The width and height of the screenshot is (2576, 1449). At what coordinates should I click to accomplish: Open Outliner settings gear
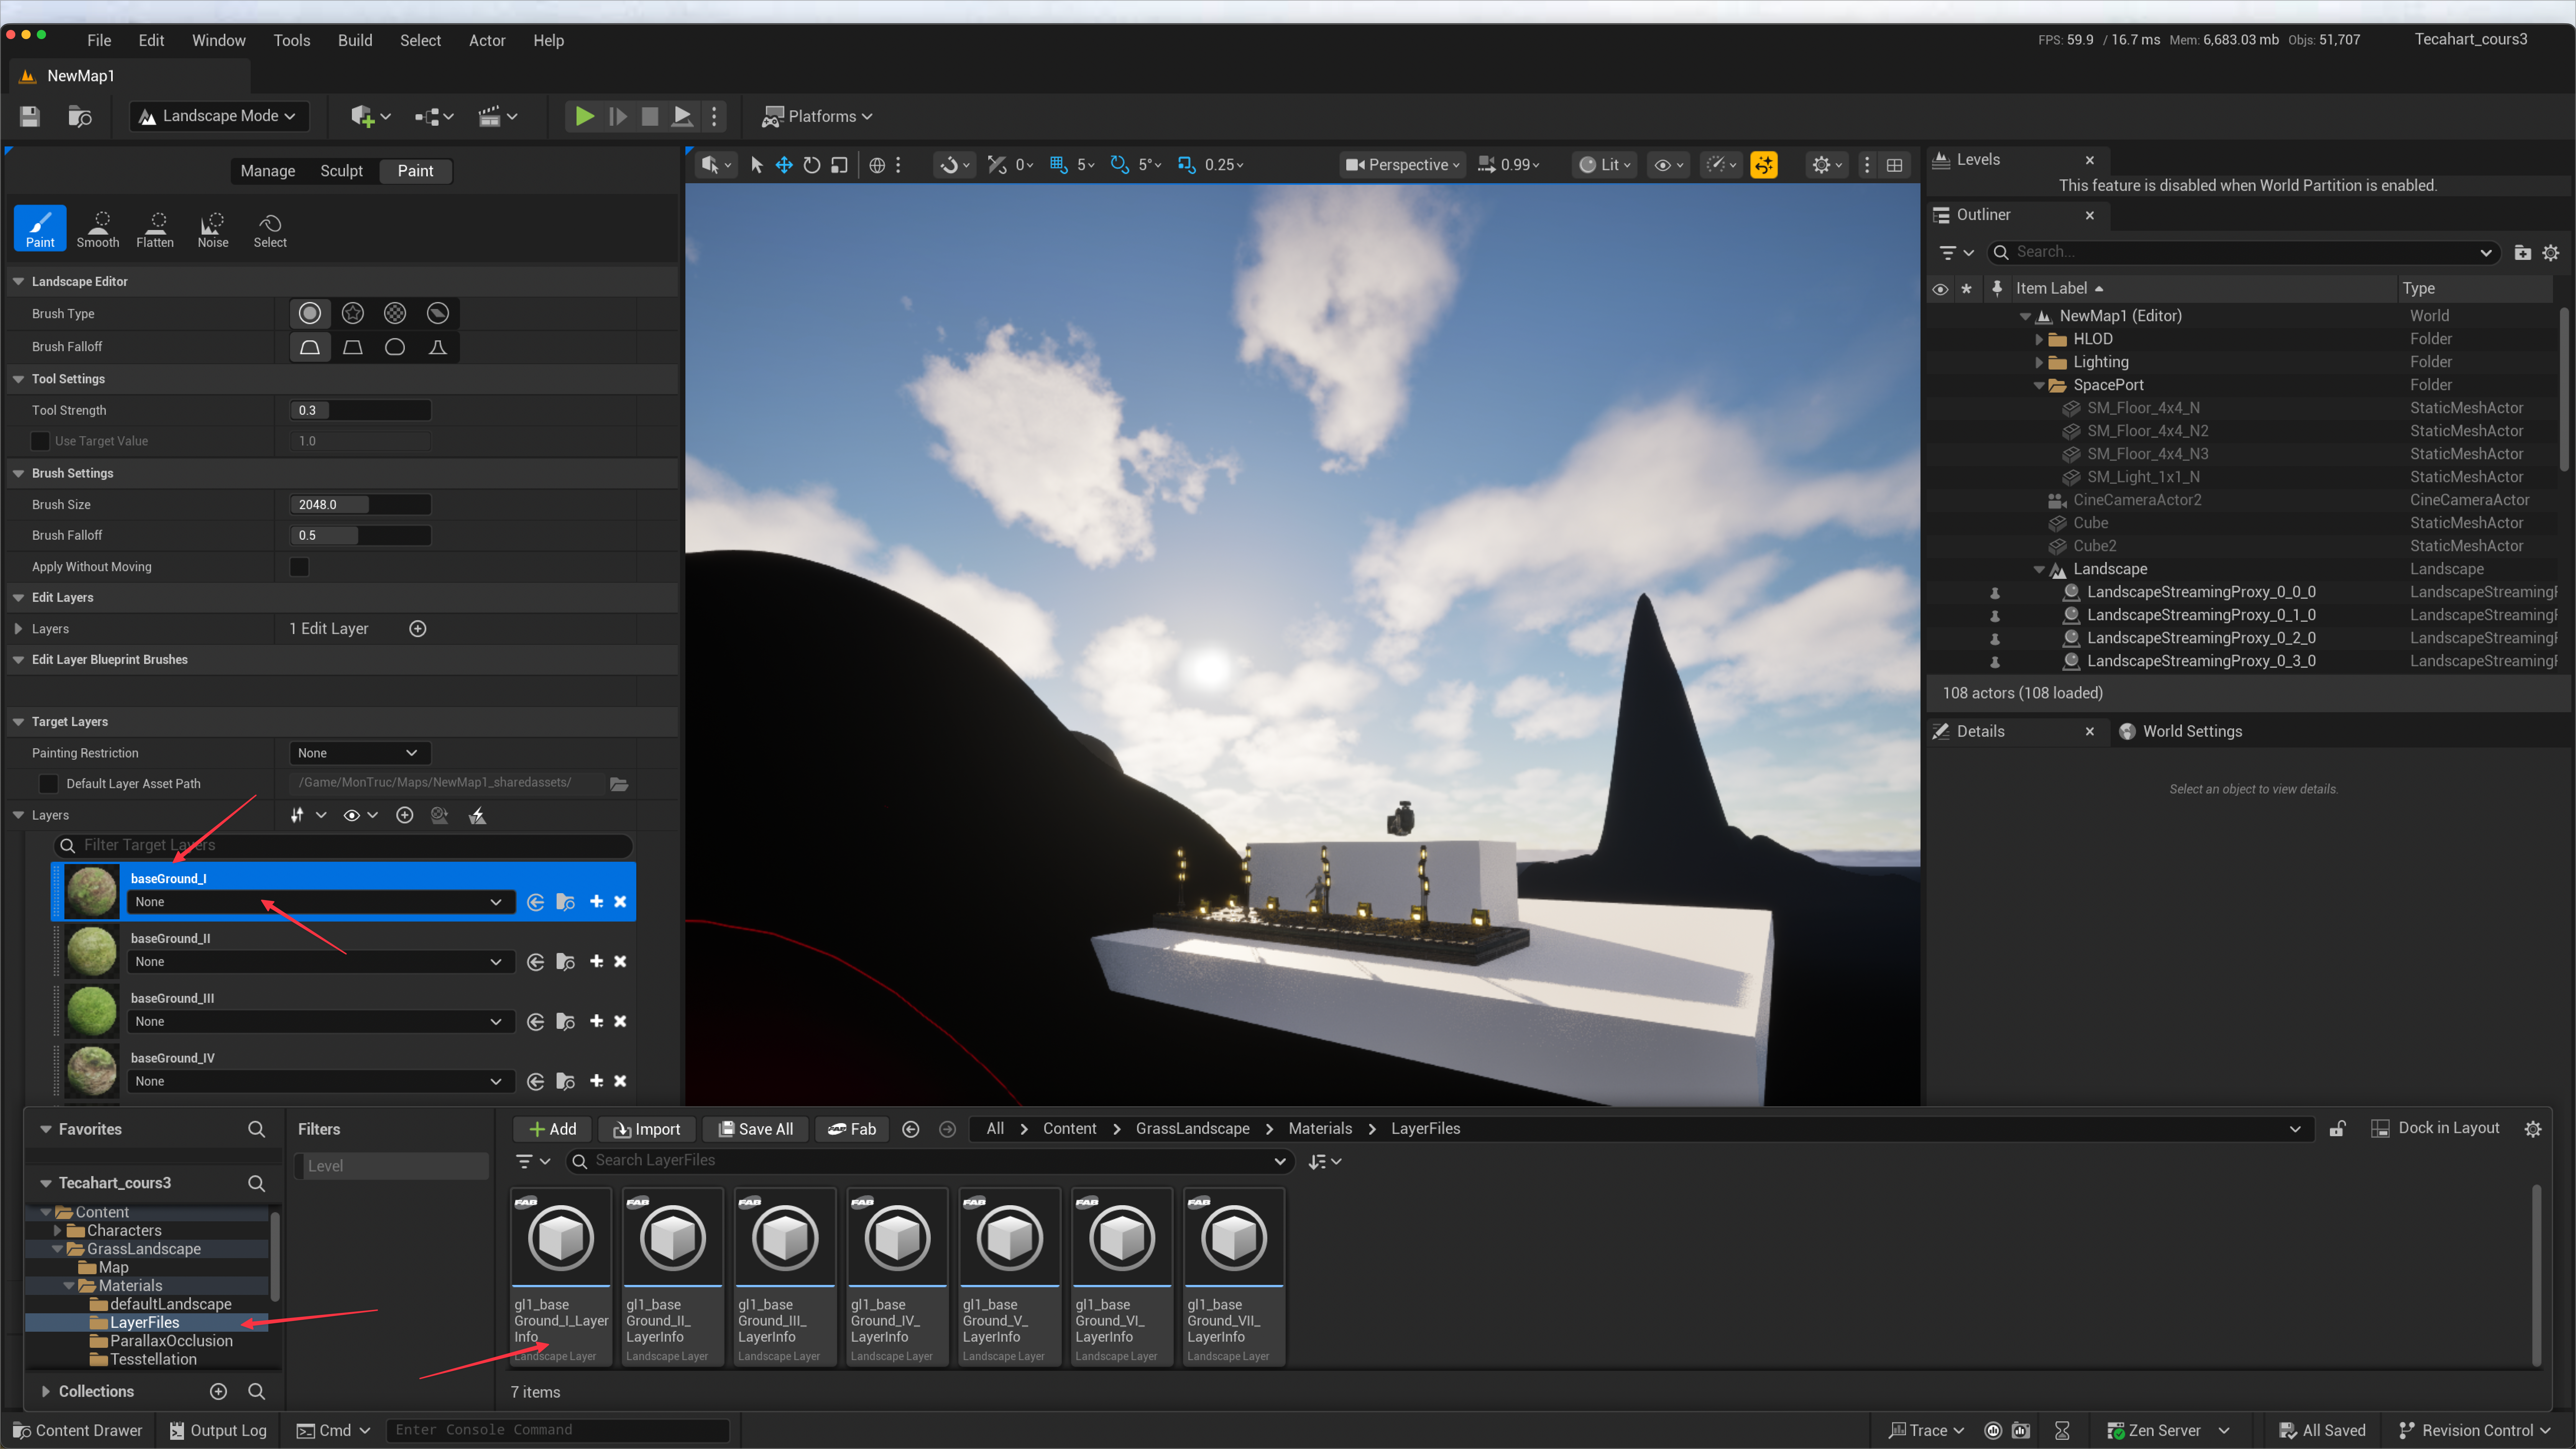tap(2551, 253)
